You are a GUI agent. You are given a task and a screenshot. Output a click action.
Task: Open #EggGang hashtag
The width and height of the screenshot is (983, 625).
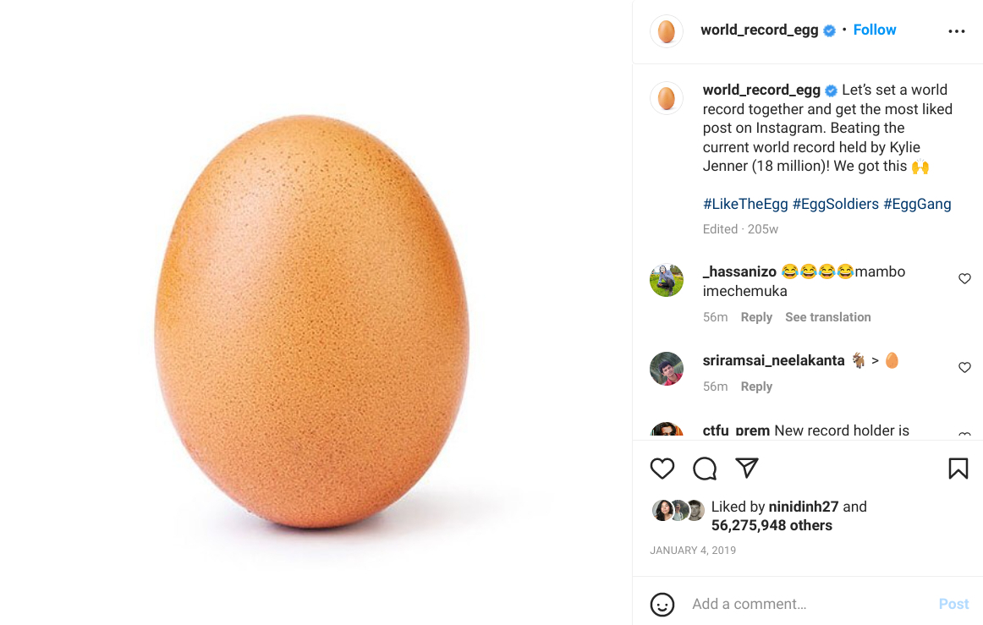pyautogui.click(x=917, y=205)
